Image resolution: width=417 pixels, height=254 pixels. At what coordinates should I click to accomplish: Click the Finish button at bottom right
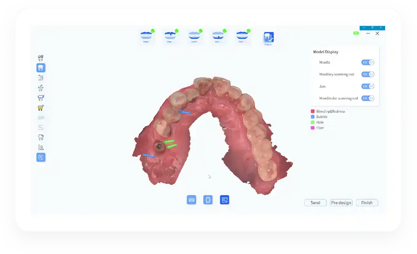pyautogui.click(x=367, y=202)
